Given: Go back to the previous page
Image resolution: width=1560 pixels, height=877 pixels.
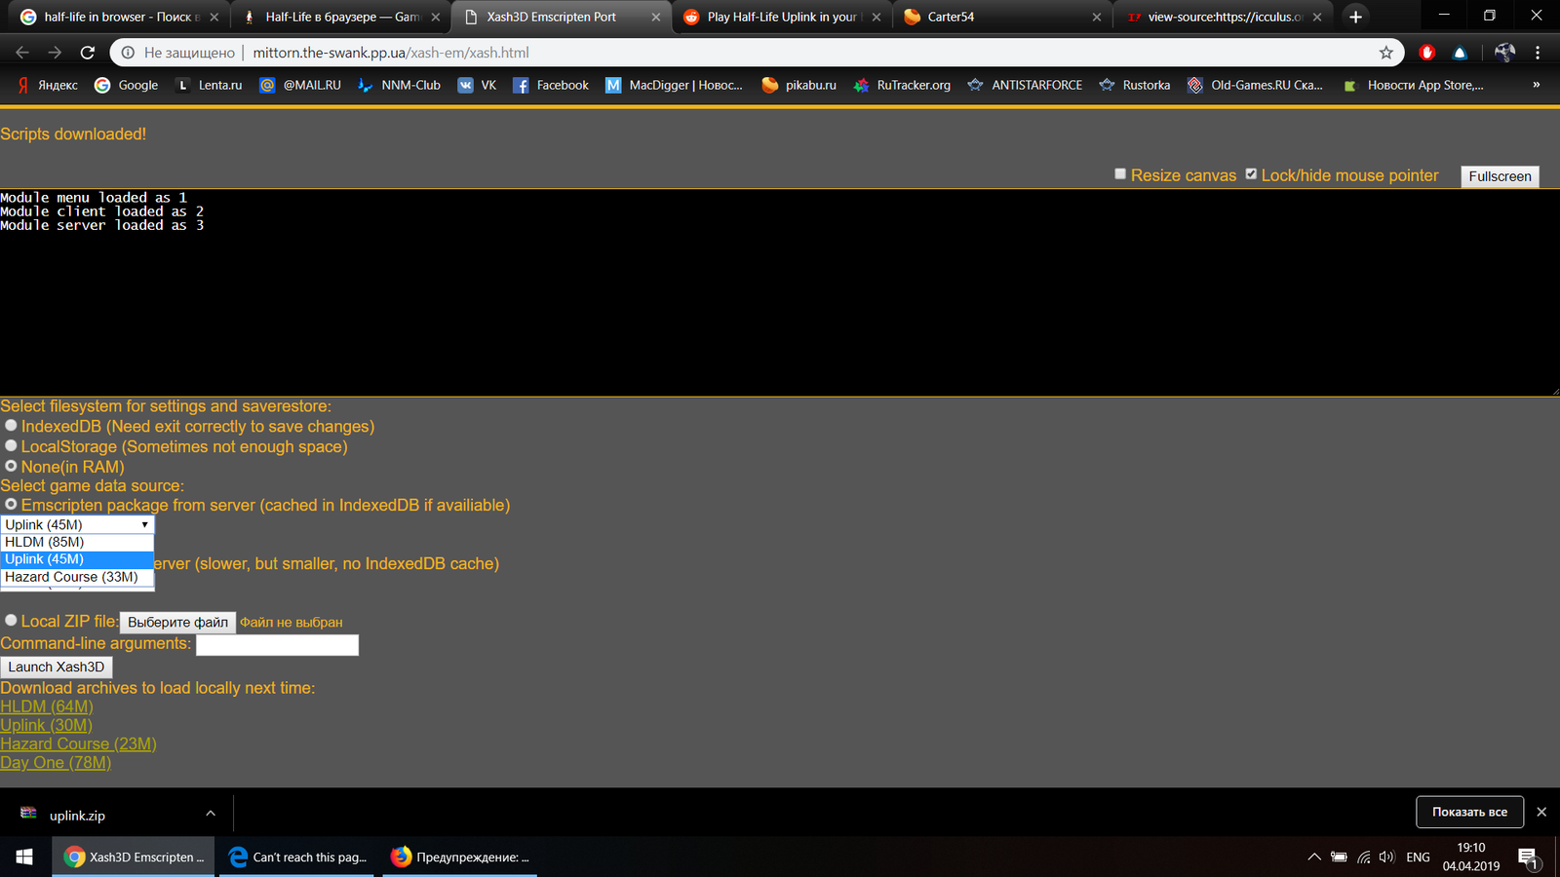Looking at the screenshot, I should 22,53.
